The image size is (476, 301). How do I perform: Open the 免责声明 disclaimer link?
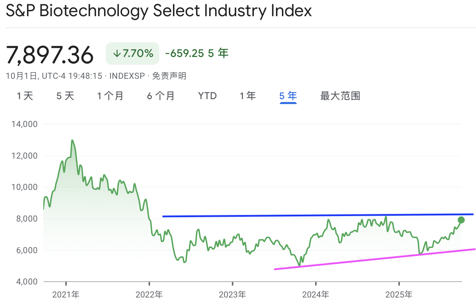pyautogui.click(x=169, y=76)
